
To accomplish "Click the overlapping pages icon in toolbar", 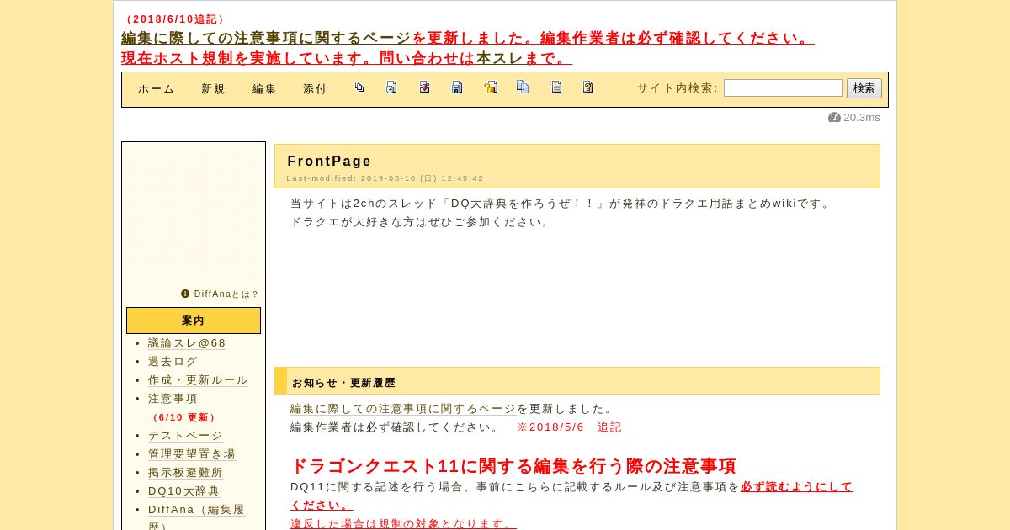I will pyautogui.click(x=359, y=87).
